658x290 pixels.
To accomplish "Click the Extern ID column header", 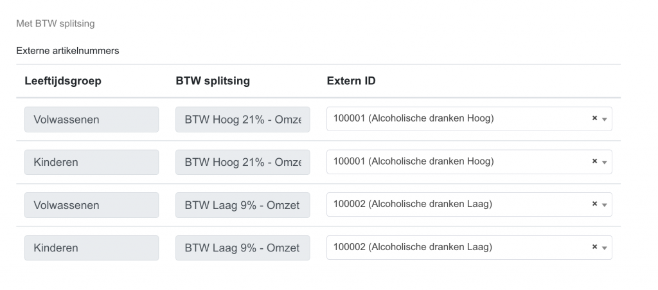I will tap(351, 81).
